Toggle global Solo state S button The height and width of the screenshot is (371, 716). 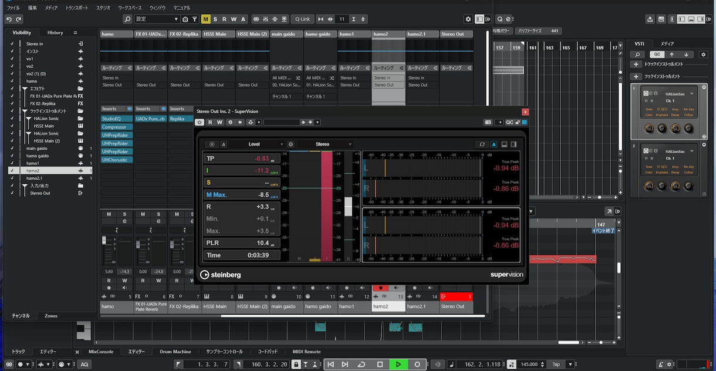(215, 19)
